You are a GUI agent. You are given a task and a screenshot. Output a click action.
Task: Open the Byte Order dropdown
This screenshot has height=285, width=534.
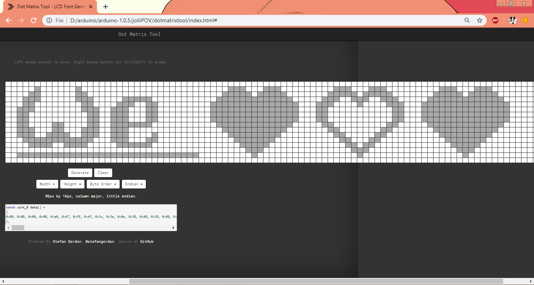(x=103, y=184)
